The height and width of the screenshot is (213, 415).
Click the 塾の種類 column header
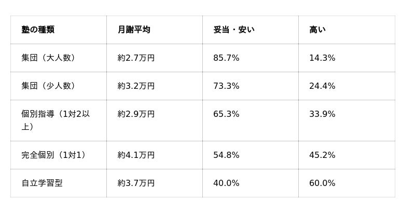38,30
